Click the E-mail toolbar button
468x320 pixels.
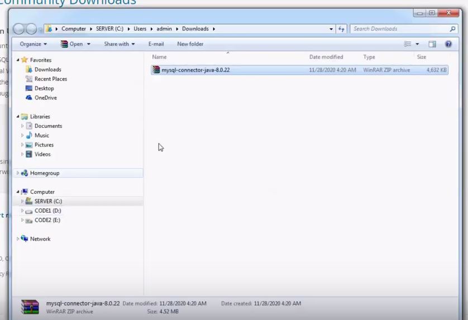(x=156, y=44)
